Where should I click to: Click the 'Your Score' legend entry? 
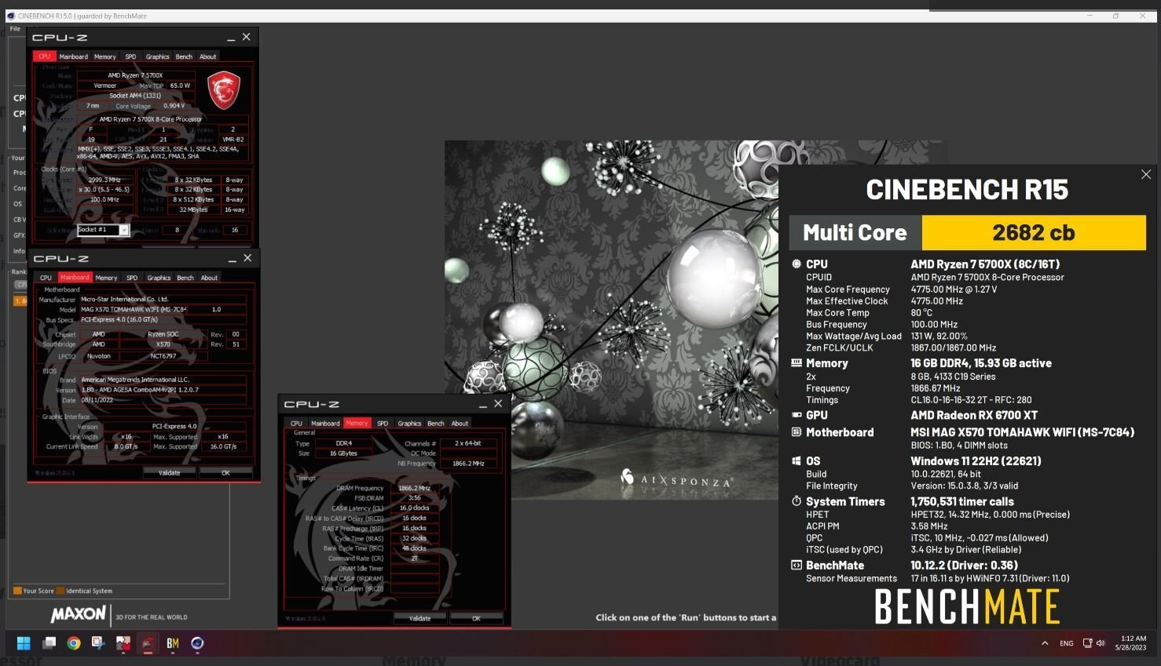tap(34, 591)
